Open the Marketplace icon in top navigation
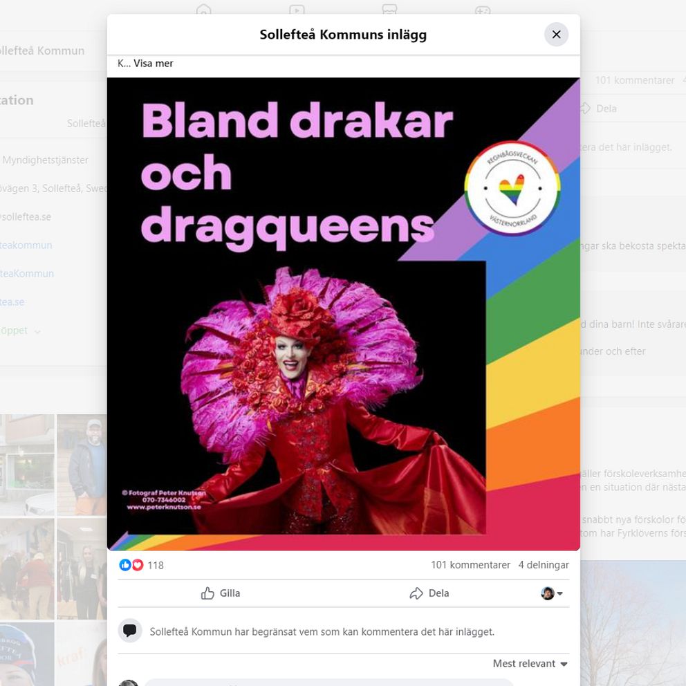The image size is (686, 686). [x=389, y=10]
